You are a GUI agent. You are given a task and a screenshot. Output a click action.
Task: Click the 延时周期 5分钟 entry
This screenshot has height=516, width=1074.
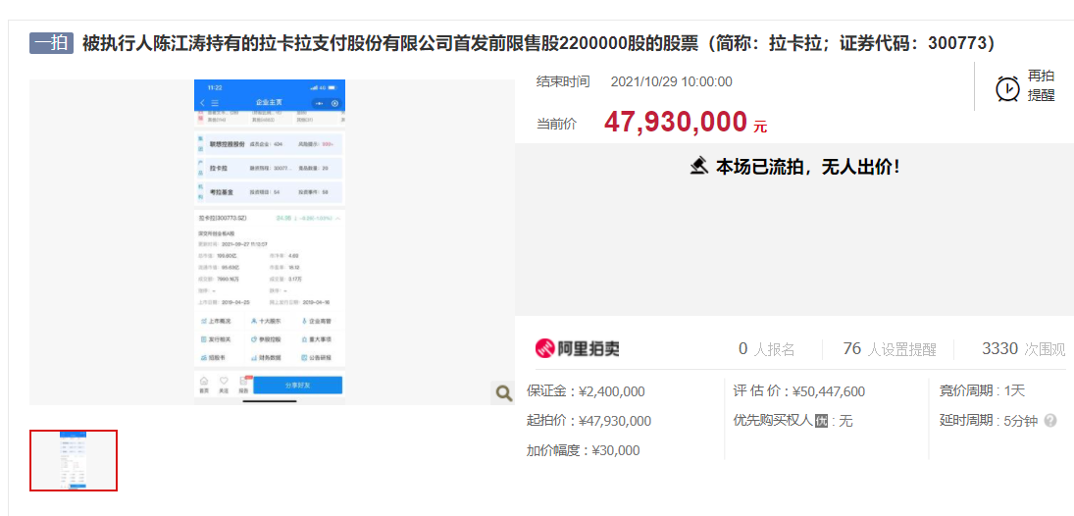coord(989,421)
